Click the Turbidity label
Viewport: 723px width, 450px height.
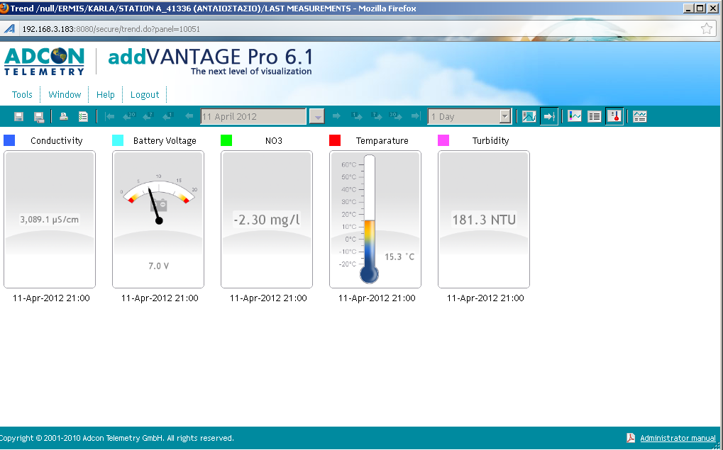point(490,141)
